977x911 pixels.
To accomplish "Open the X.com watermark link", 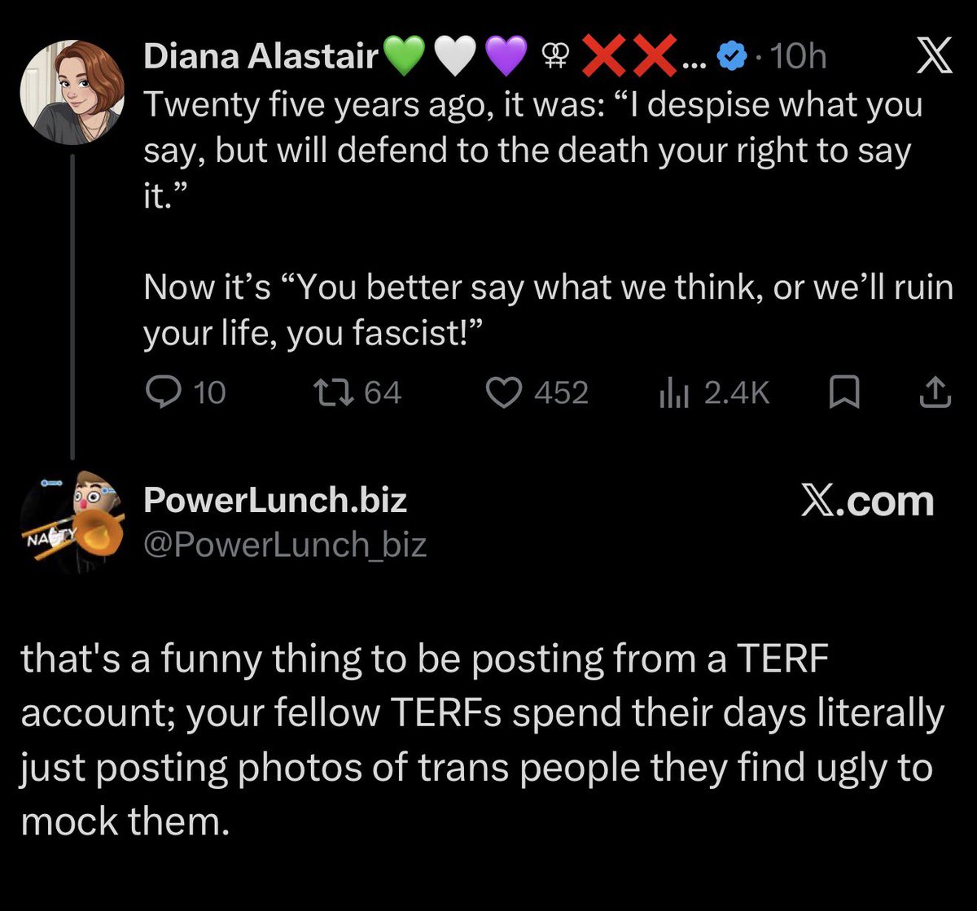I will pyautogui.click(x=867, y=501).
